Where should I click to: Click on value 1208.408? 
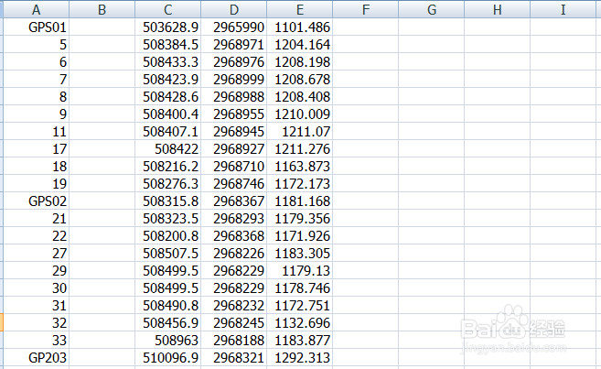coord(300,97)
